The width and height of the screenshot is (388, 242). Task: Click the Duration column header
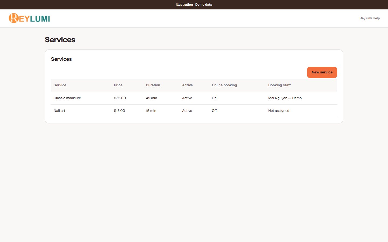[153, 85]
